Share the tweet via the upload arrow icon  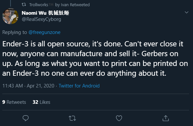166,118
